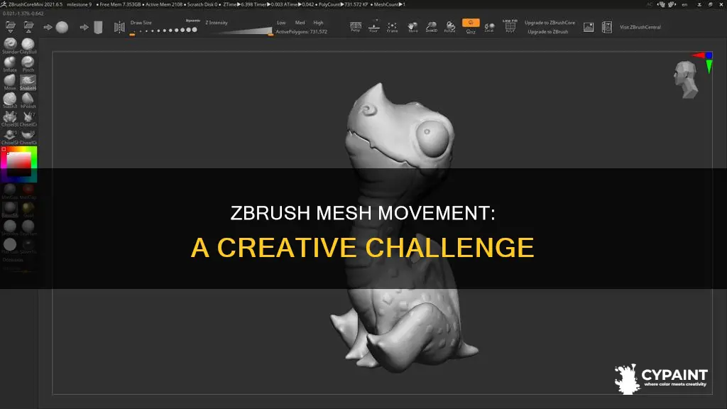Toggle the Floor grid button
727x409 pixels.
click(373, 26)
